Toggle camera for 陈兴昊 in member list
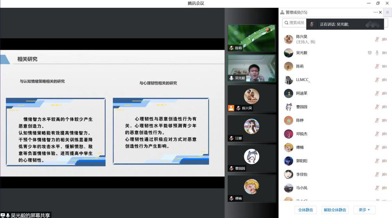The image size is (392, 218). point(384,39)
